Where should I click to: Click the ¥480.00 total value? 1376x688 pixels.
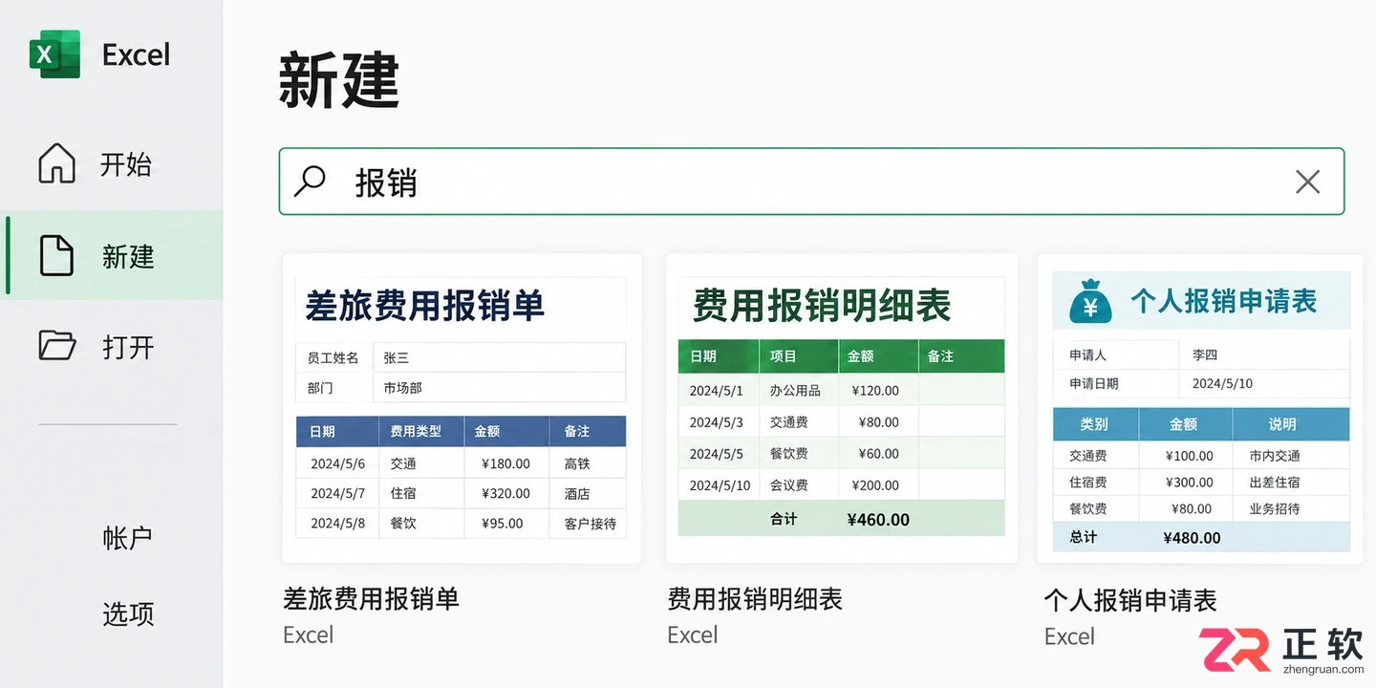pos(1192,537)
